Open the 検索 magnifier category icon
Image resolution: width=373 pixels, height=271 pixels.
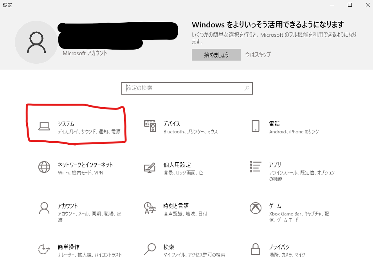[150, 249]
